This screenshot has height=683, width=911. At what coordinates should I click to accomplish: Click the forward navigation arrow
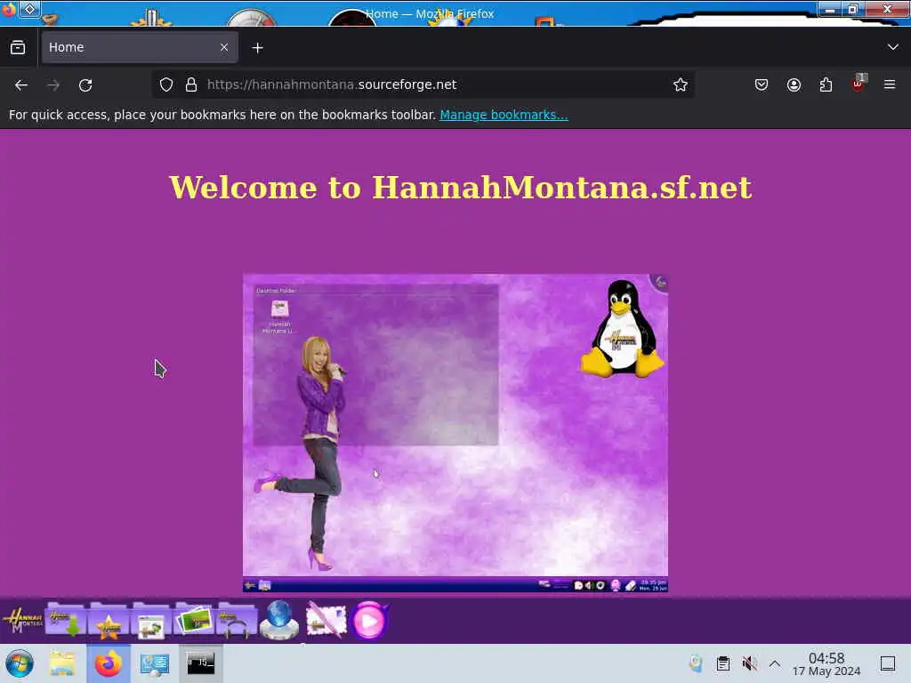click(x=53, y=85)
